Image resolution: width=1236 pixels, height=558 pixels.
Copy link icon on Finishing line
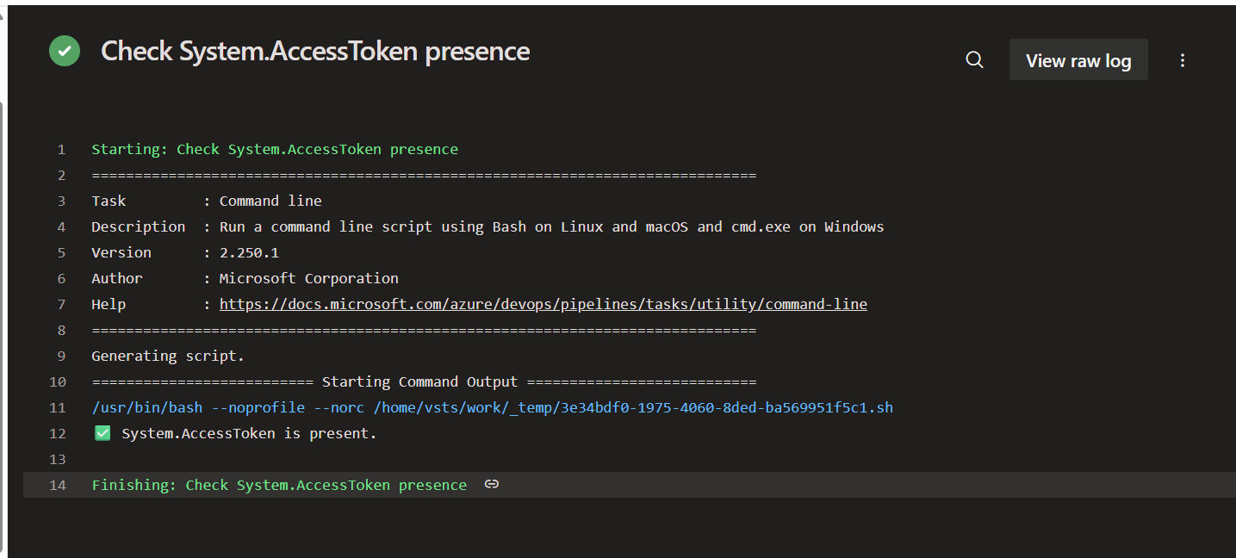[x=492, y=484]
